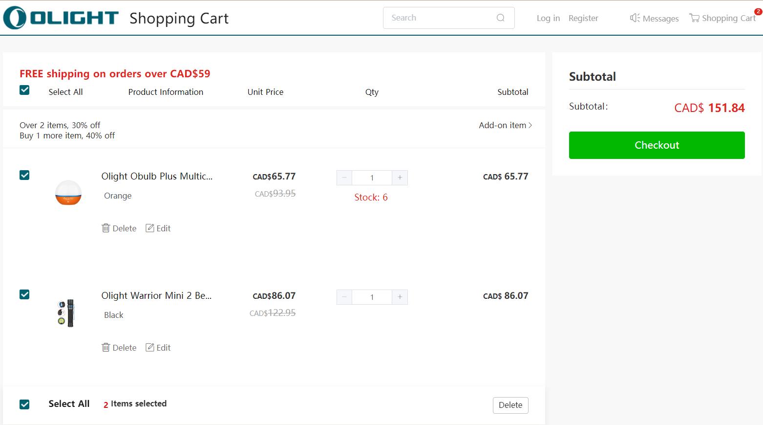Click the bottom Delete button for selected items

tap(510, 405)
